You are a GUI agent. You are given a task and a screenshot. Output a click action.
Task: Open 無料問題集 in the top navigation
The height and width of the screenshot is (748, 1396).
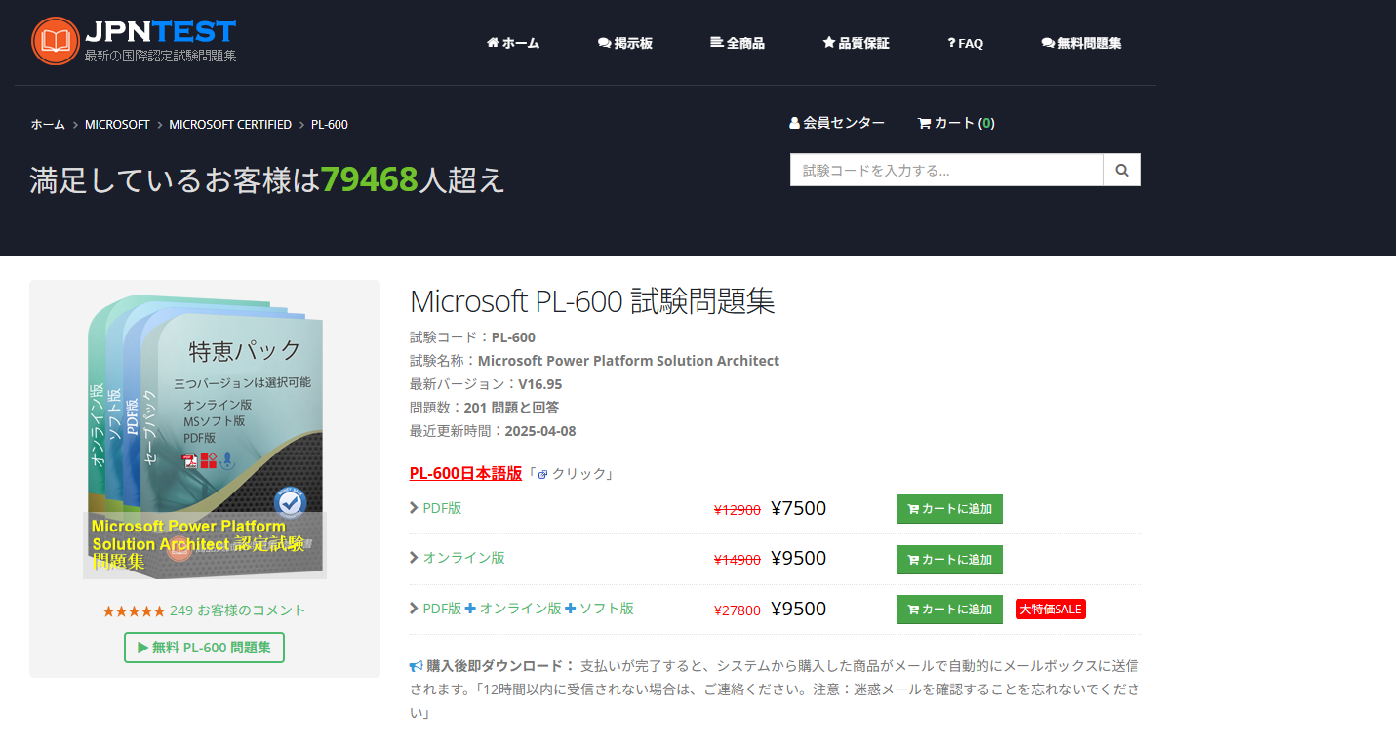[1081, 43]
